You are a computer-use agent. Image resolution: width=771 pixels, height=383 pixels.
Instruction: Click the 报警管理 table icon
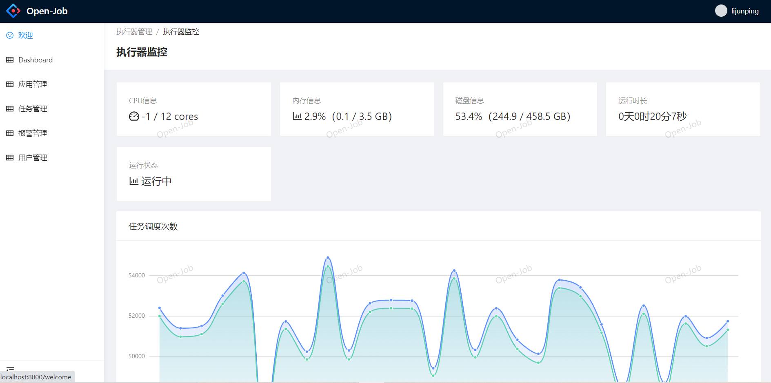(10, 133)
